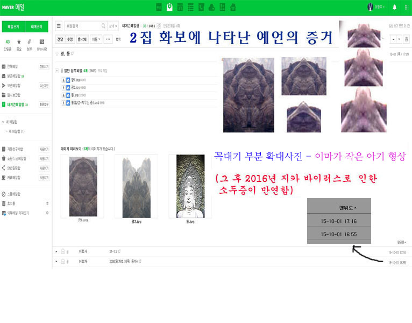Open the SNS알림함 folder
Viewport: 412px width, 323px height.
(13, 168)
